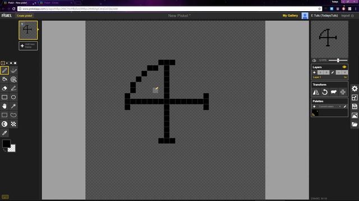Screen dimensions: 359x201
Task: Click the Create piskel button
Action: click(x=25, y=16)
